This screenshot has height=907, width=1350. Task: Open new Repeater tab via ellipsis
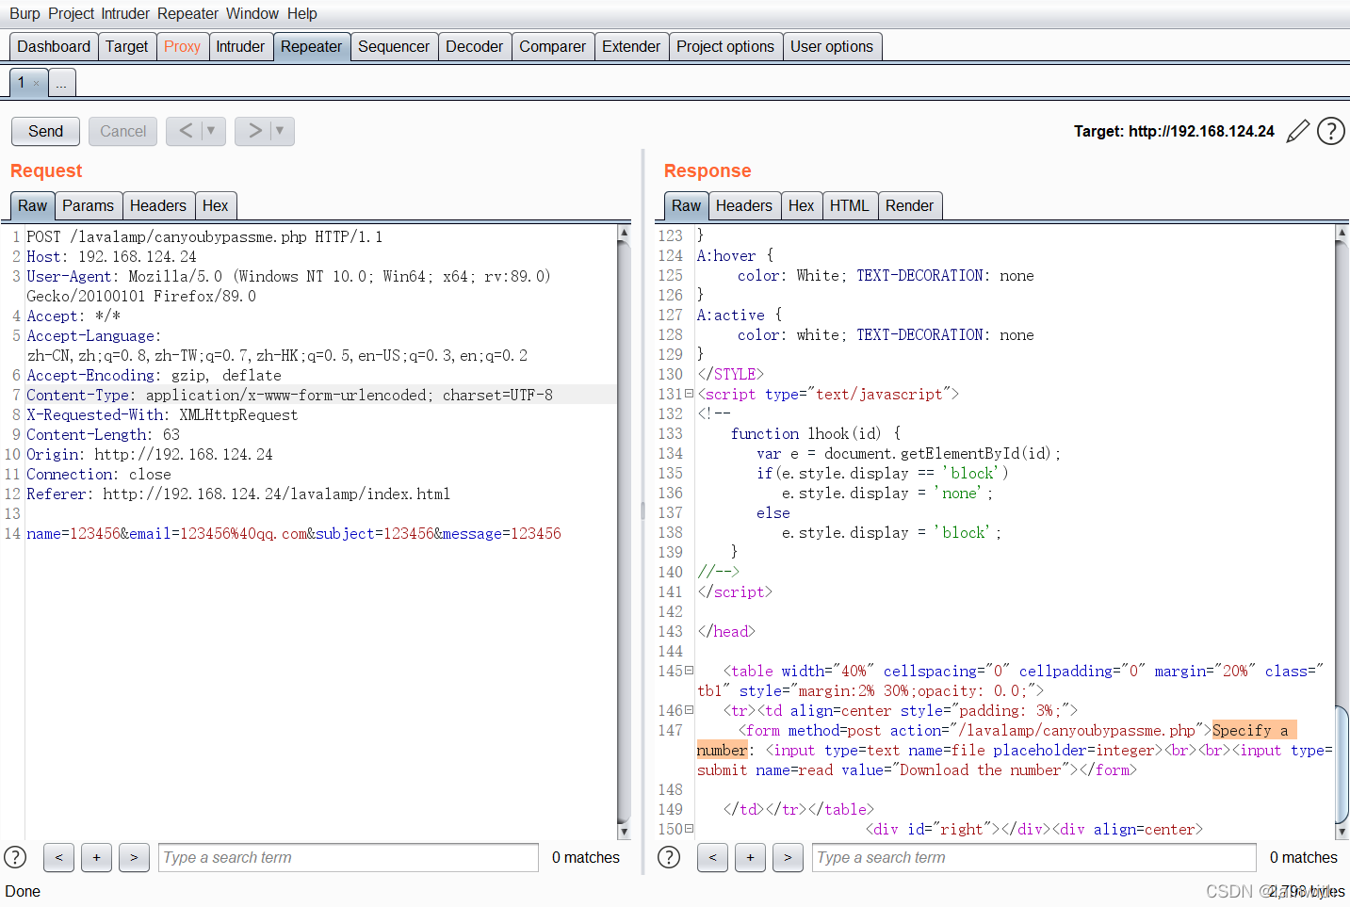tap(61, 84)
